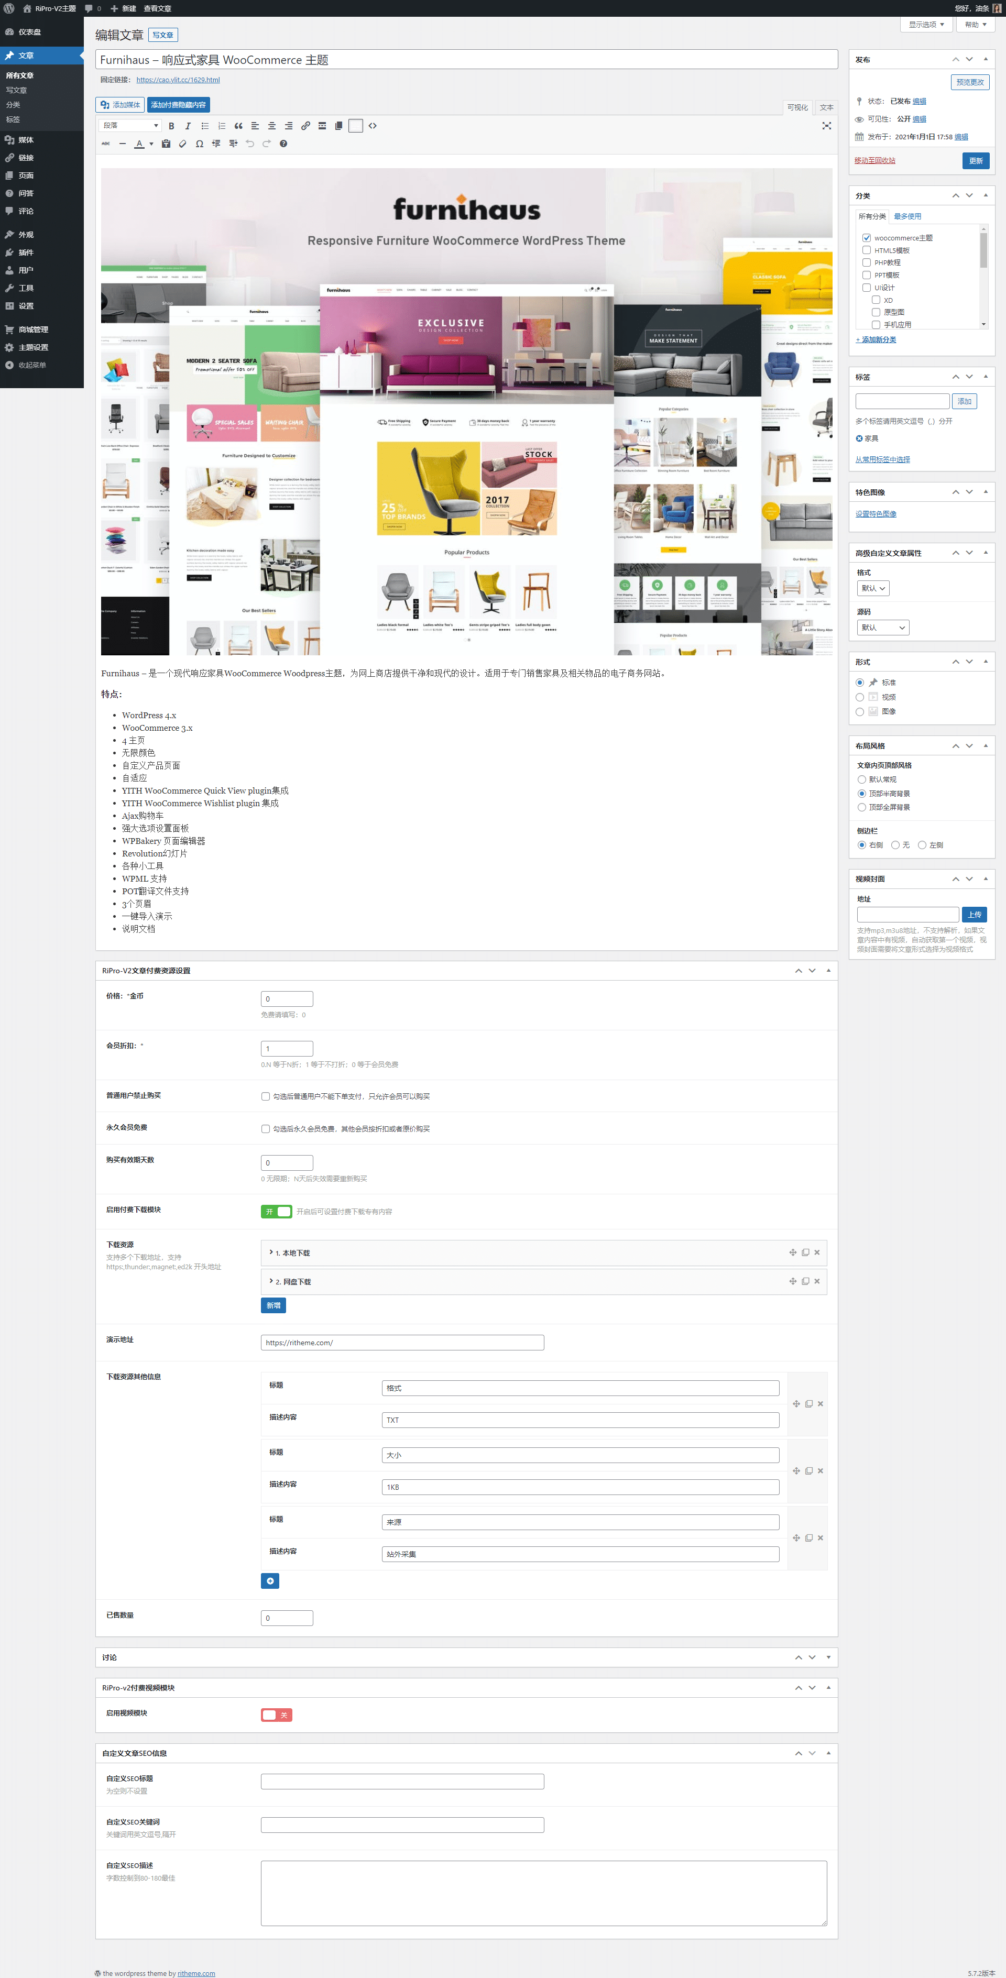Insert a numbered list
Image resolution: width=1006 pixels, height=1978 pixels.
[222, 126]
